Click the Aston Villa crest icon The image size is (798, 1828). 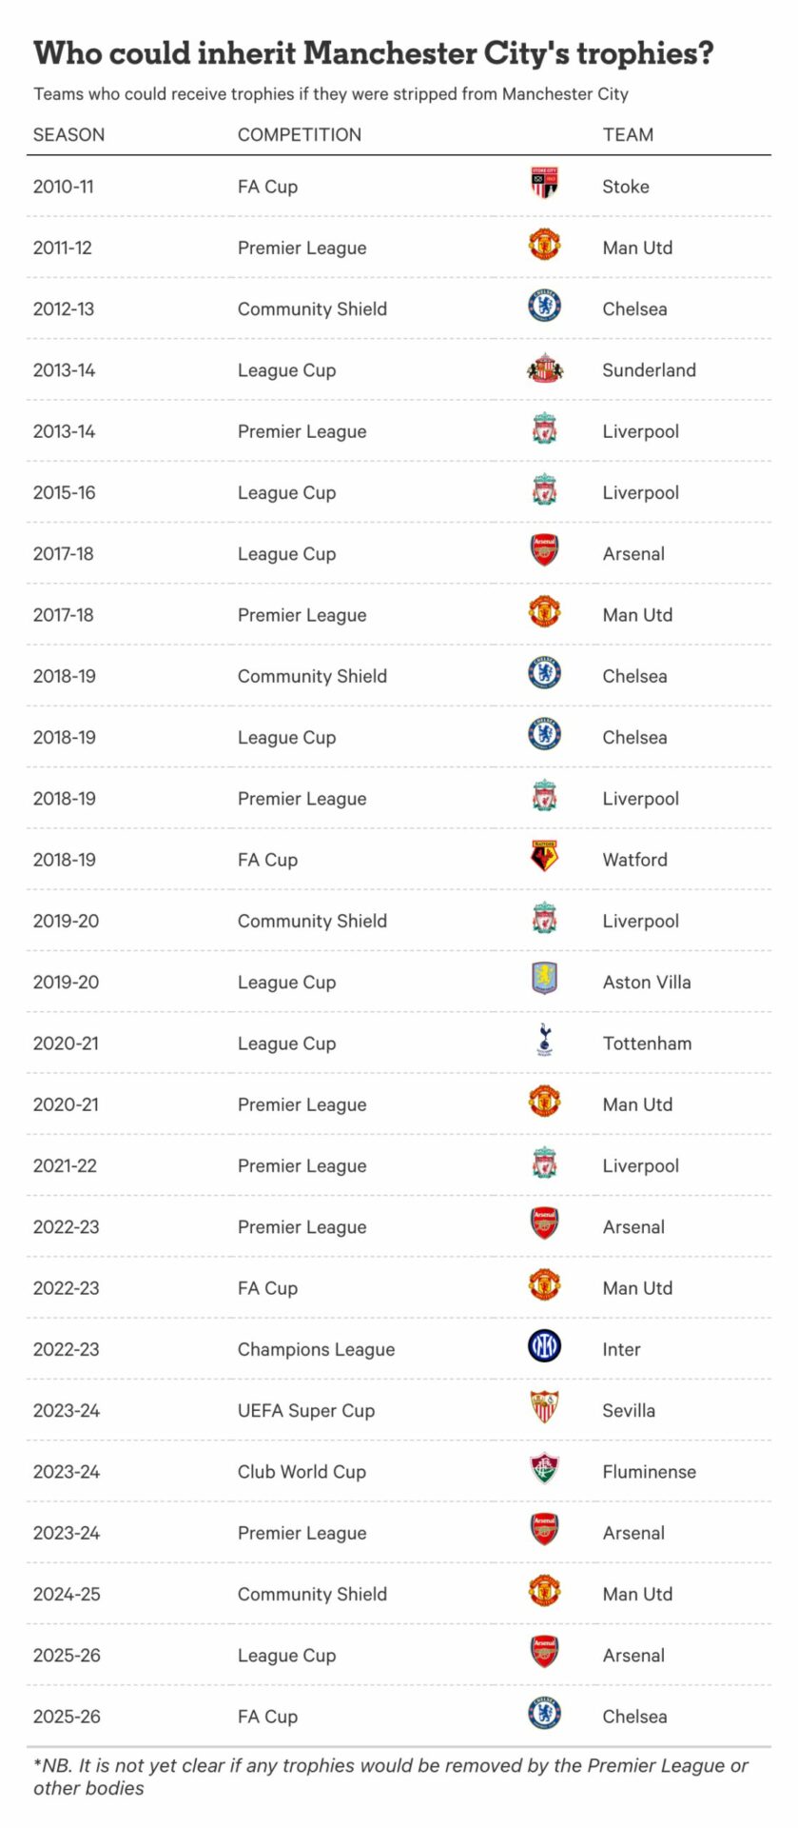point(544,980)
